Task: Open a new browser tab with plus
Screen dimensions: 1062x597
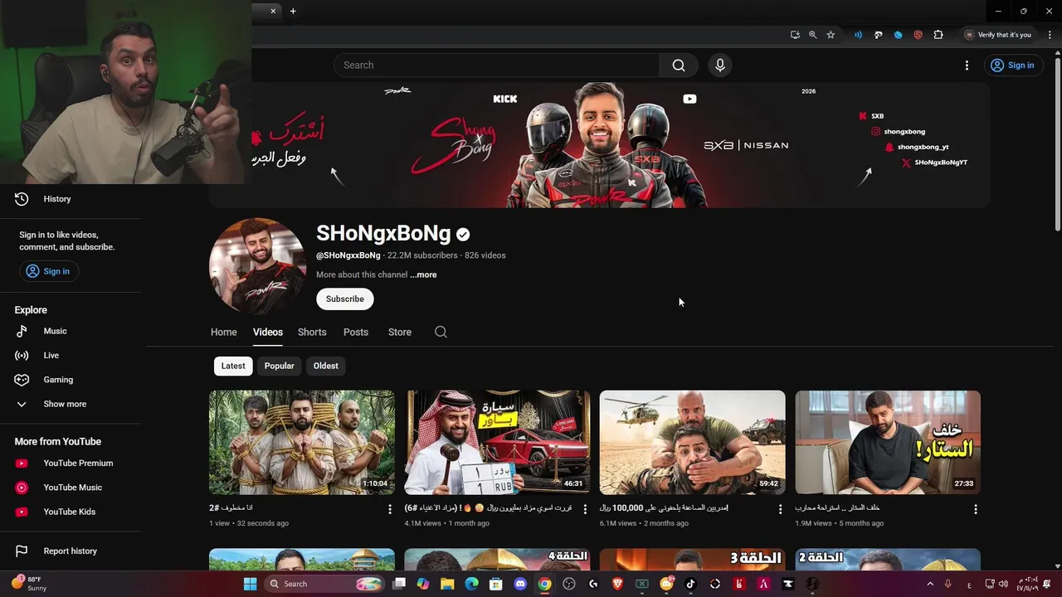Action: click(293, 11)
